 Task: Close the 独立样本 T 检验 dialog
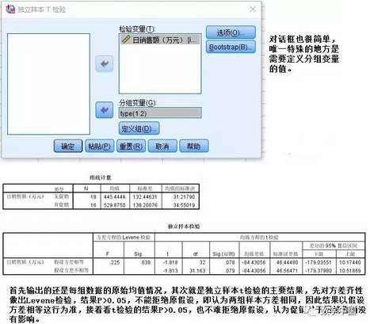(253, 10)
